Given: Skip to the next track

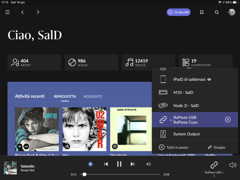Looking at the screenshot, I should tap(132, 164).
